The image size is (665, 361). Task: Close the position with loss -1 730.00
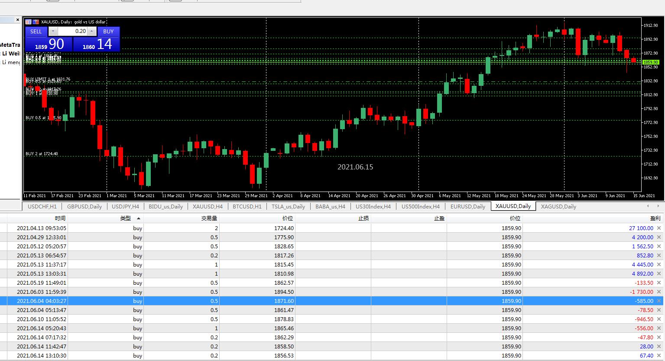659,292
